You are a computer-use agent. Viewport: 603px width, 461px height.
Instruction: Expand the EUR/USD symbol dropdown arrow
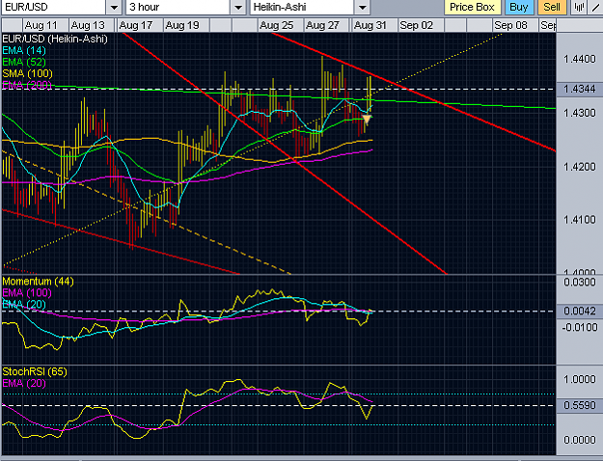[x=114, y=8]
